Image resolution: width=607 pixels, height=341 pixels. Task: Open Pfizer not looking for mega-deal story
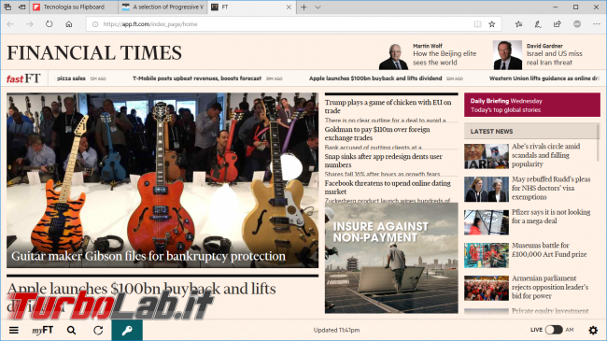click(x=551, y=216)
